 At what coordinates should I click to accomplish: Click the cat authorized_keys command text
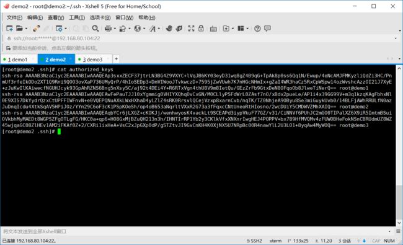click(x=85, y=69)
